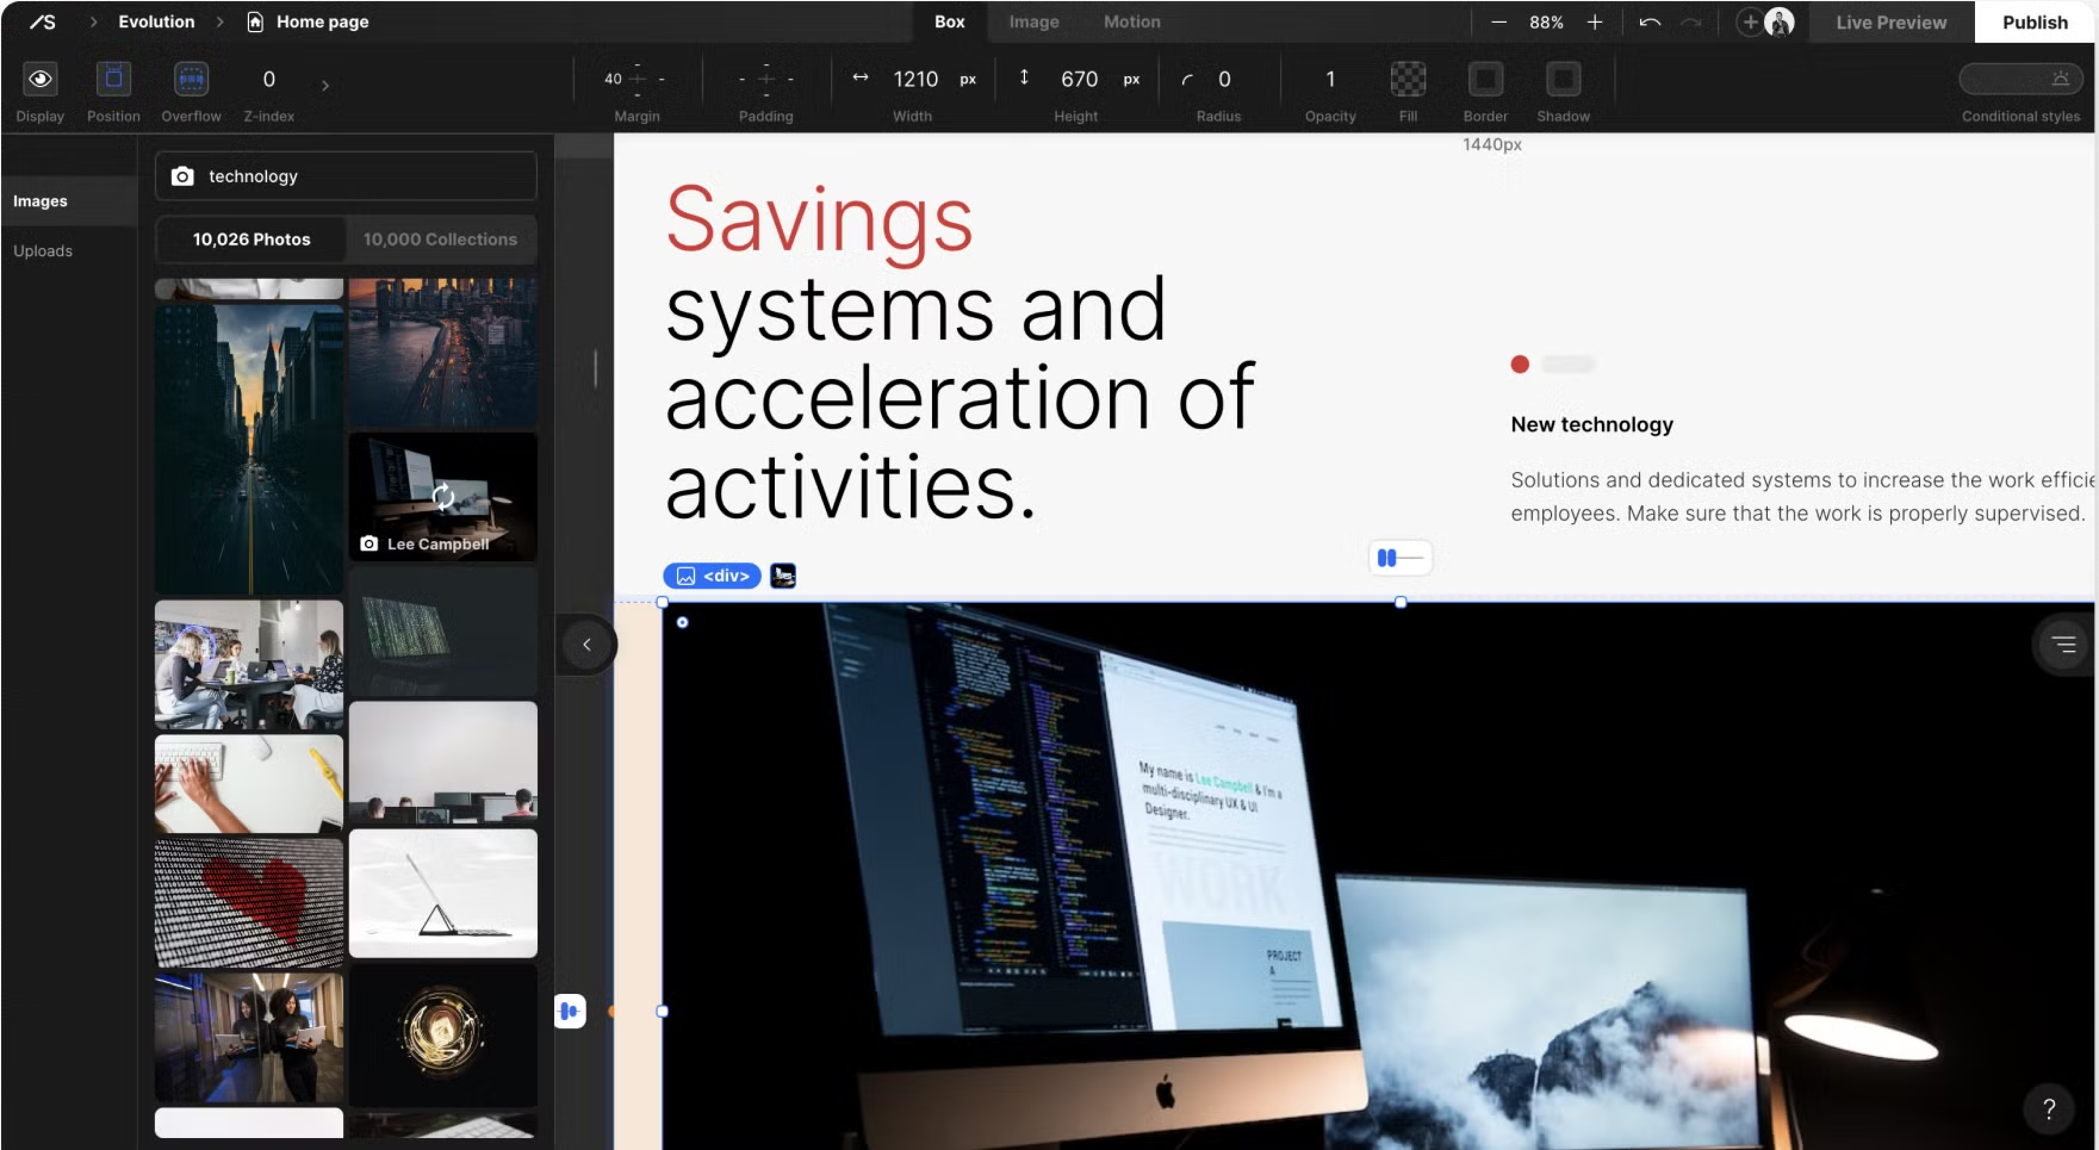This screenshot has height=1150, width=2099.
Task: Open the Overflow settings icon
Action: [191, 79]
